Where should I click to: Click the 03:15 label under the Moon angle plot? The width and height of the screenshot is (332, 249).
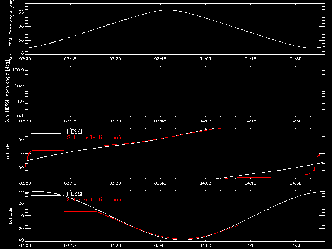click(x=70, y=121)
